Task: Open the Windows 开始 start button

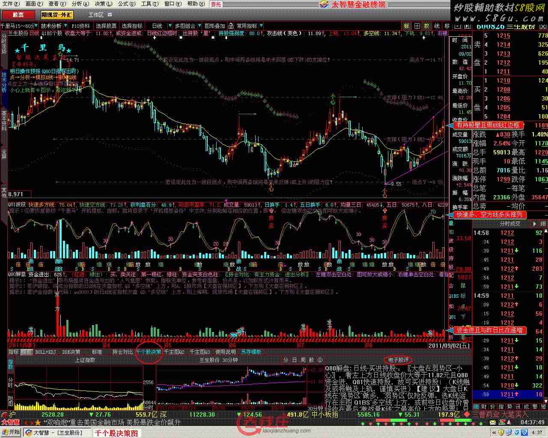Action: (x=11, y=432)
